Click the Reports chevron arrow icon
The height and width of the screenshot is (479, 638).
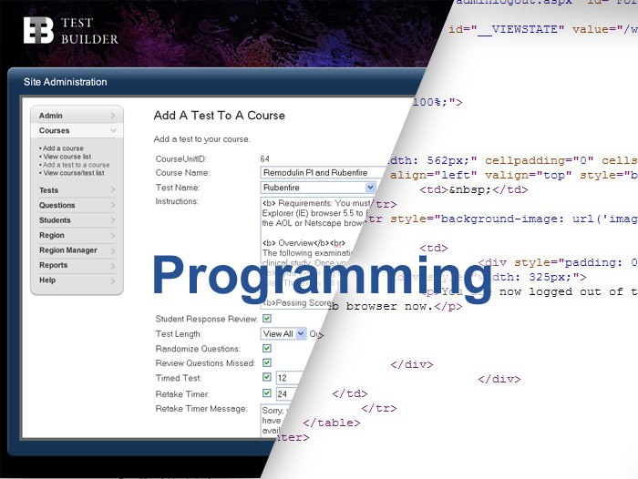pyautogui.click(x=113, y=265)
